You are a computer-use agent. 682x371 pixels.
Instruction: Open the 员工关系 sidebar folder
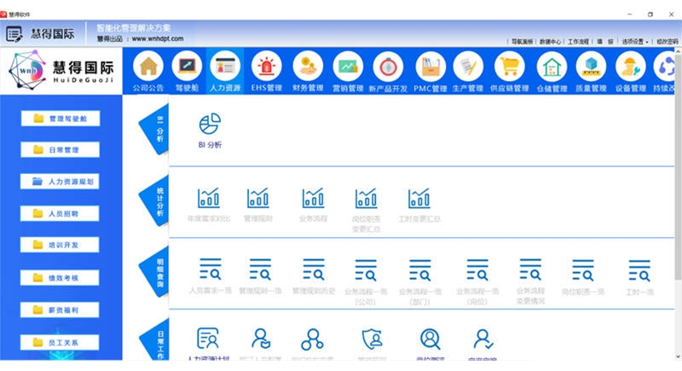(x=60, y=342)
